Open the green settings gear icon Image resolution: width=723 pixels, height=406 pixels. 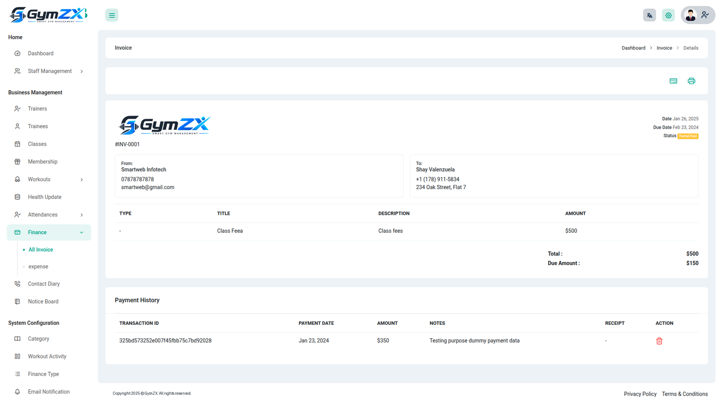pos(668,15)
